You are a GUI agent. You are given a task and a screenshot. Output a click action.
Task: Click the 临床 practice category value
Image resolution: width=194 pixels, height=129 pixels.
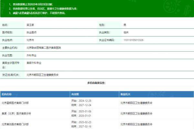pos(126,32)
